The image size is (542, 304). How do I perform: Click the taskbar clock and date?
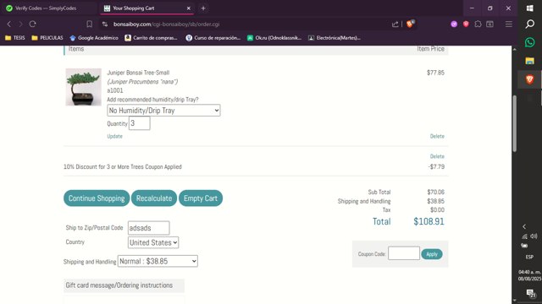pos(529,275)
